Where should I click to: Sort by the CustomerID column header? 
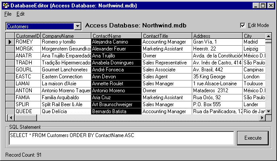coord(27,36)
